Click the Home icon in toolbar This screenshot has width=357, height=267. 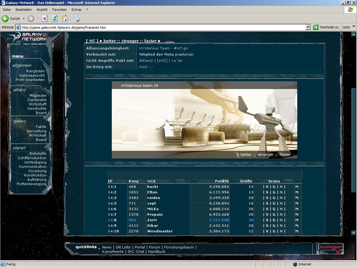[64, 19]
